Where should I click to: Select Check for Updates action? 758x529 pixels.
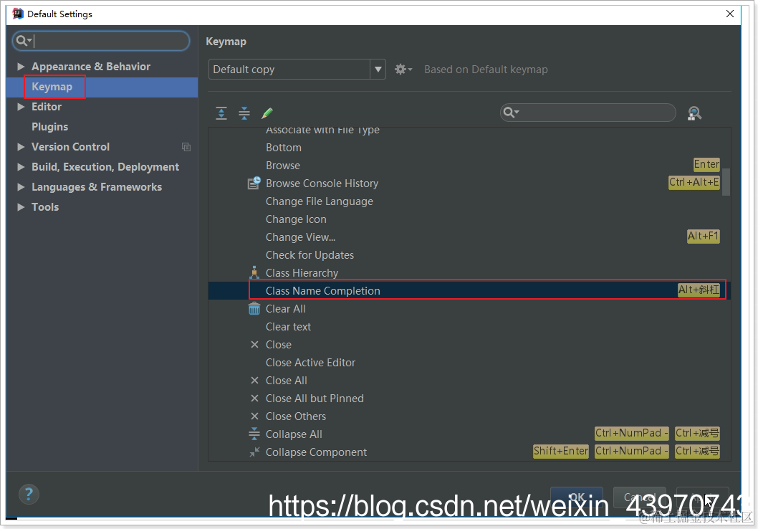(469, 255)
